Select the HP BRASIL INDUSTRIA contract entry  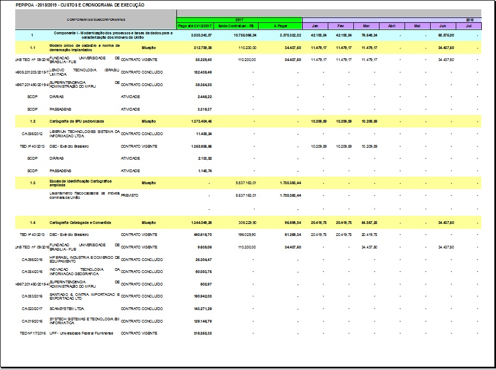pos(84,259)
